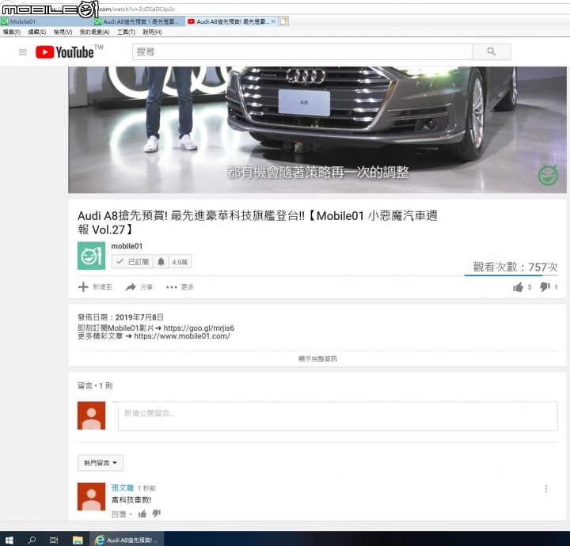Click the publish date 2019年7月8日
Screen dimensions: 570x546
pos(139,317)
